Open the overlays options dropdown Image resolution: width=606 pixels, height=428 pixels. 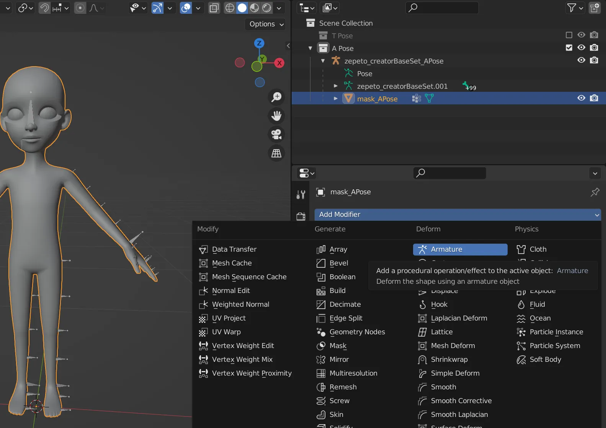(x=198, y=8)
